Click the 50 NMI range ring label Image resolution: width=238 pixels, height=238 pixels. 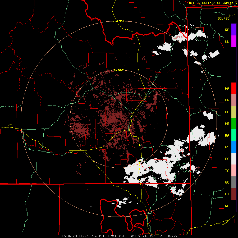click(x=119, y=70)
